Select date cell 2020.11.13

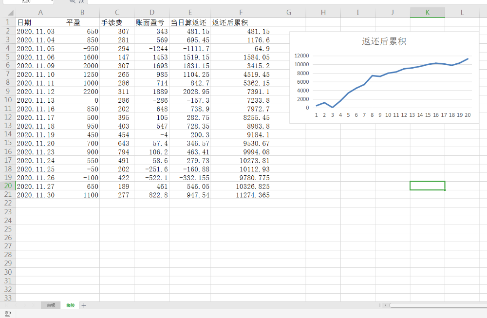40,100
